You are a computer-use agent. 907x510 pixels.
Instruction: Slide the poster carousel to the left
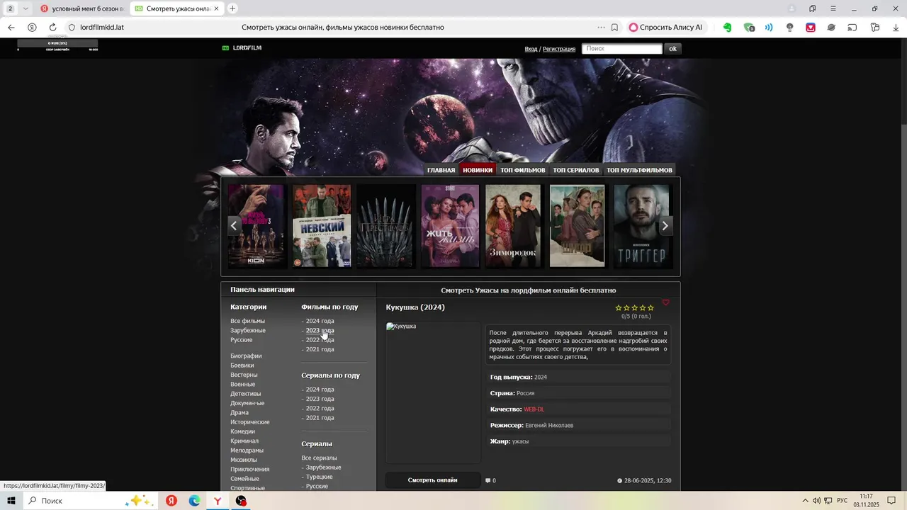[234, 226]
